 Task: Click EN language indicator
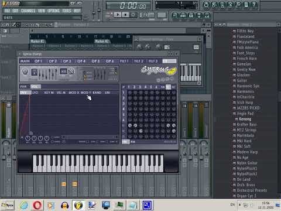232,205
